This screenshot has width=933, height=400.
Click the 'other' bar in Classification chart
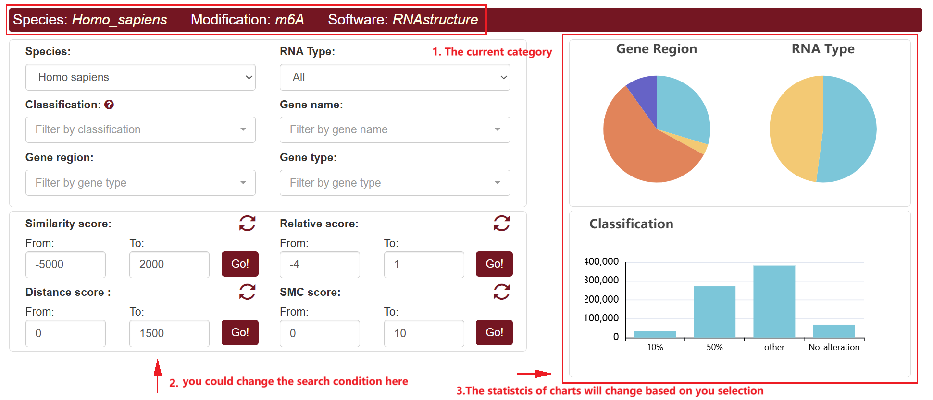point(774,301)
